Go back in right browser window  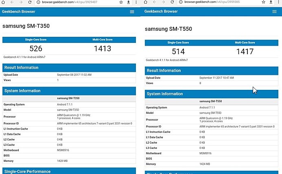tap(155, 2)
